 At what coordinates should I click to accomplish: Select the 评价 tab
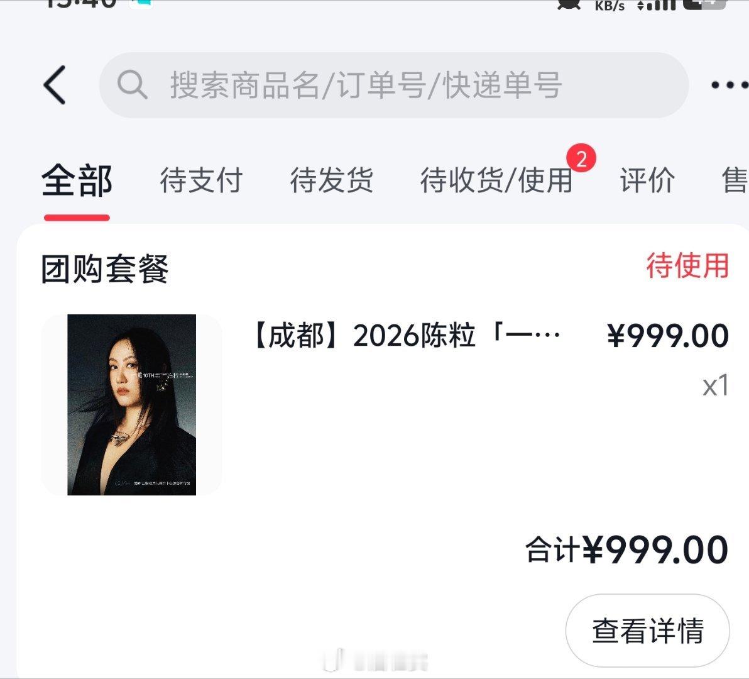tap(648, 180)
